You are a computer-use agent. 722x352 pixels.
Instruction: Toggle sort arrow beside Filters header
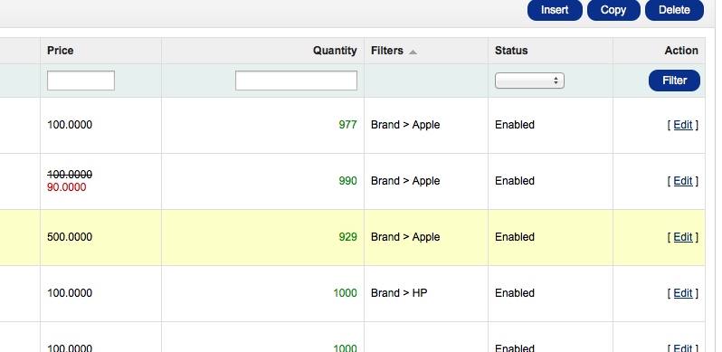coord(413,52)
